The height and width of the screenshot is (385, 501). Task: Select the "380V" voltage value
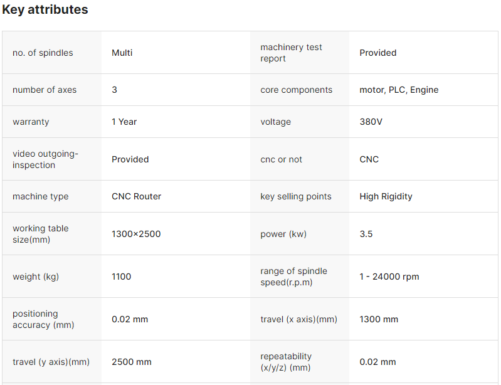pos(371,122)
